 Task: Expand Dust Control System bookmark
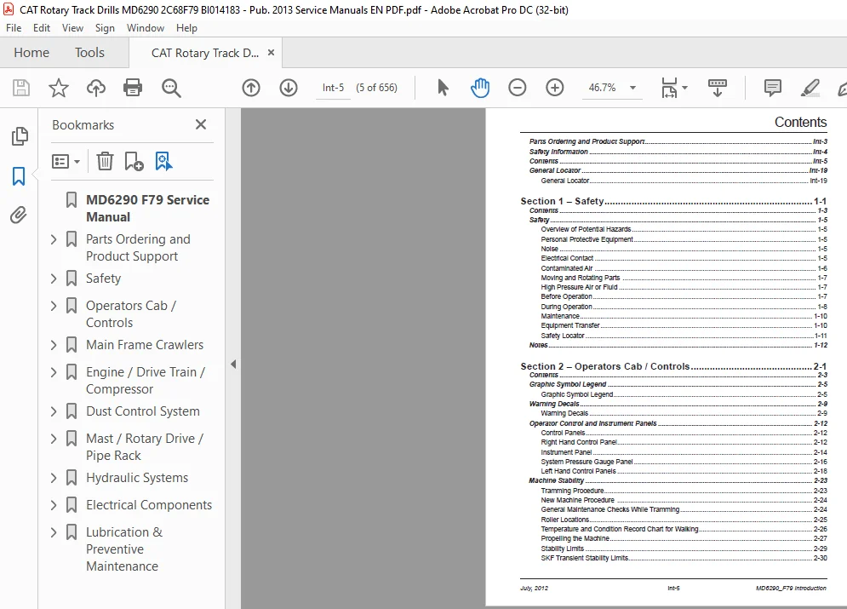tap(54, 411)
